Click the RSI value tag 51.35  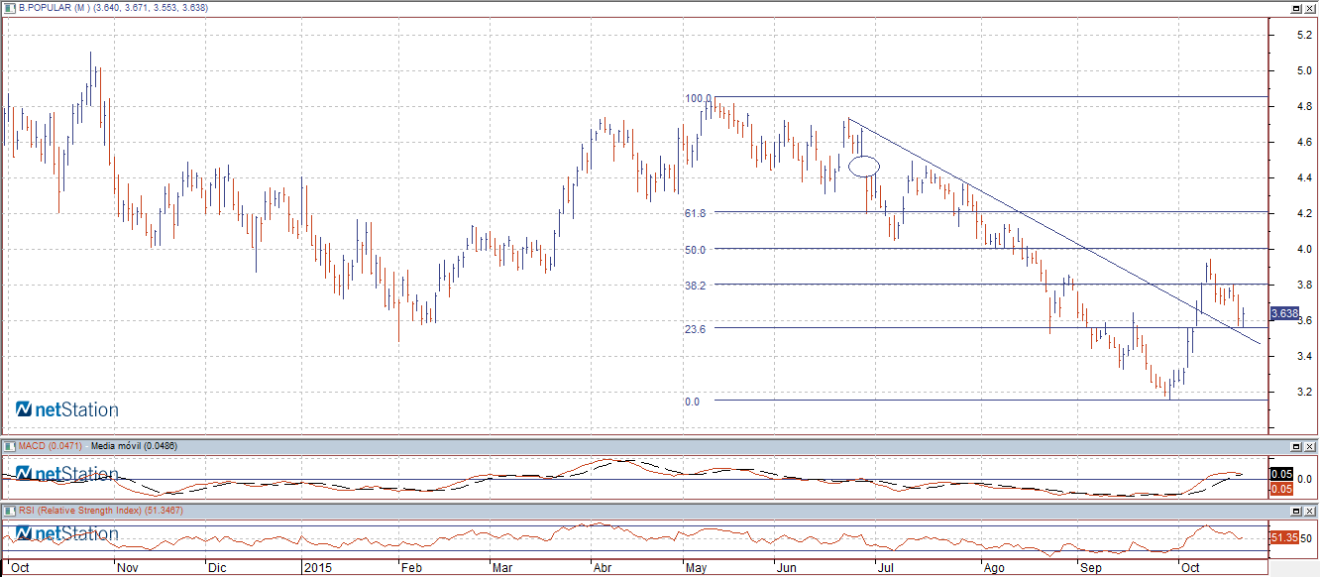click(x=1283, y=537)
